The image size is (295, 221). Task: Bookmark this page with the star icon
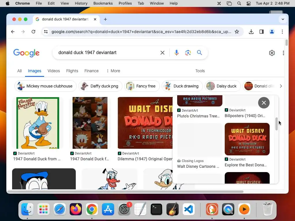pos(237,32)
